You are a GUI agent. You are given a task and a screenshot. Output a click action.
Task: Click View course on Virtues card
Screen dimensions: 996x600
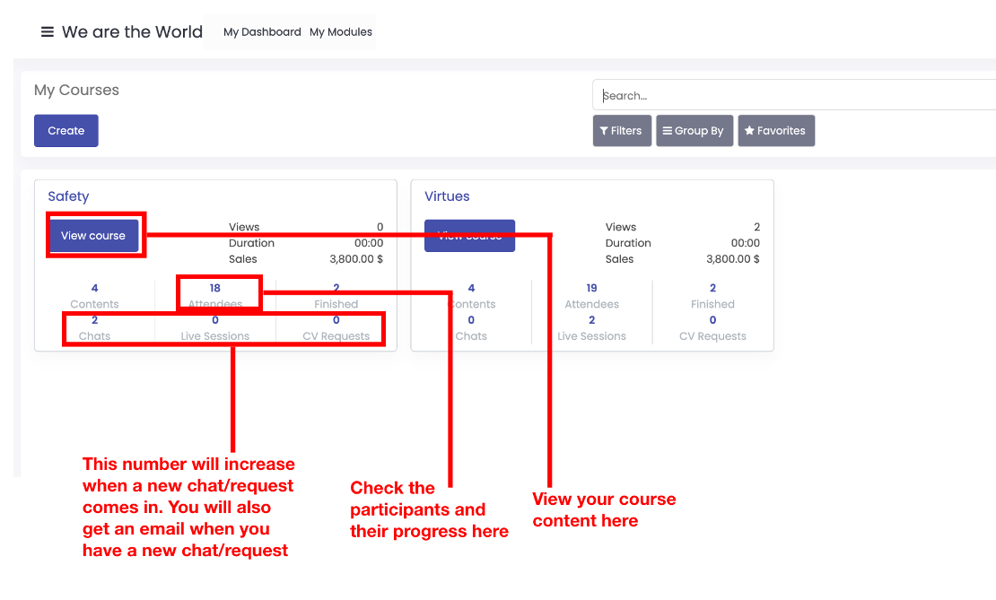click(x=469, y=236)
